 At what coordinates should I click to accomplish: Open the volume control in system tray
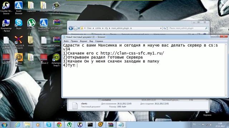click(211, 125)
